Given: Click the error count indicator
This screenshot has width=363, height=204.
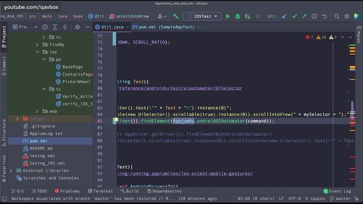Looking at the screenshot, I should (309, 37).
